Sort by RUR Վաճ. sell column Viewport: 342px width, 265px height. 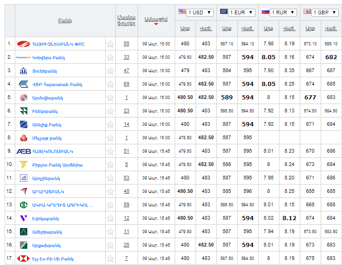[290, 28]
